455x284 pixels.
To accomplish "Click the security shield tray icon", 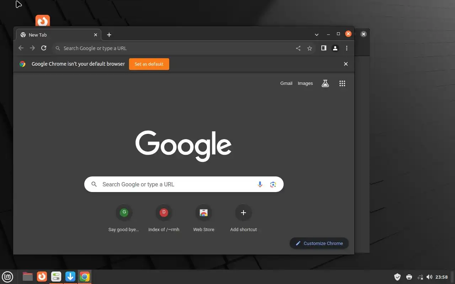I will [397, 277].
